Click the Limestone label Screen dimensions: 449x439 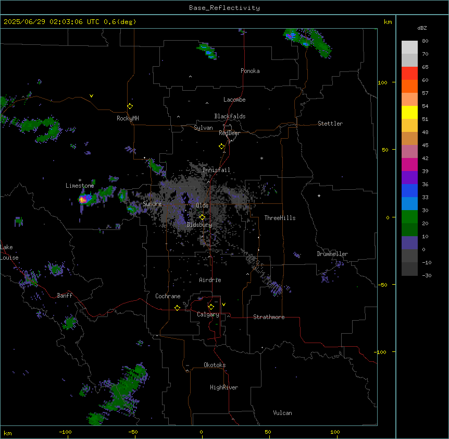(x=80, y=186)
